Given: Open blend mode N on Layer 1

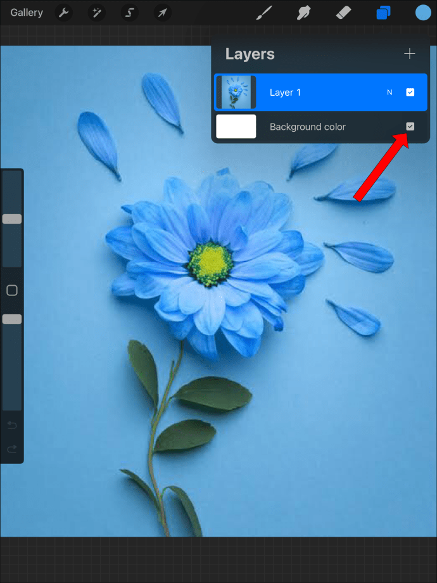Looking at the screenshot, I should pyautogui.click(x=389, y=93).
